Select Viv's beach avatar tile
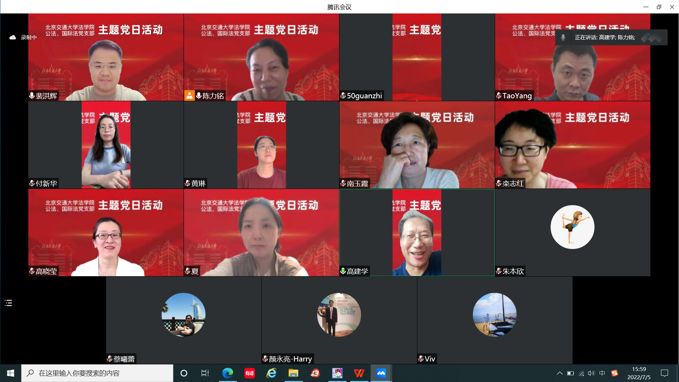Image resolution: width=679 pixels, height=382 pixels. [494, 314]
